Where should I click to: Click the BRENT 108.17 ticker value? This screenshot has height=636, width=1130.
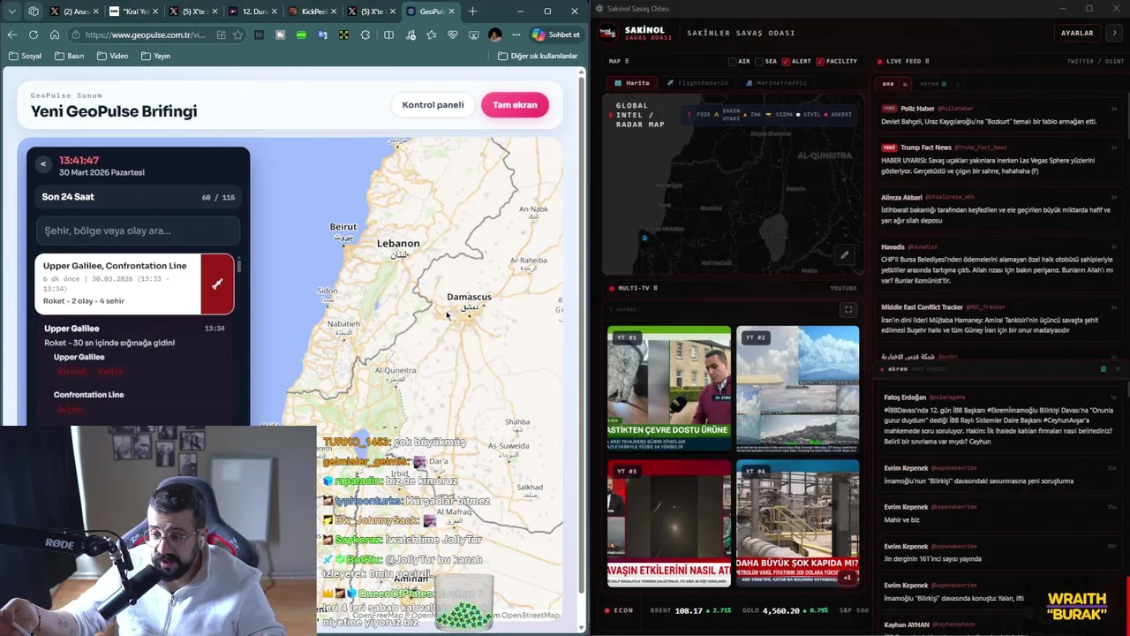(689, 610)
